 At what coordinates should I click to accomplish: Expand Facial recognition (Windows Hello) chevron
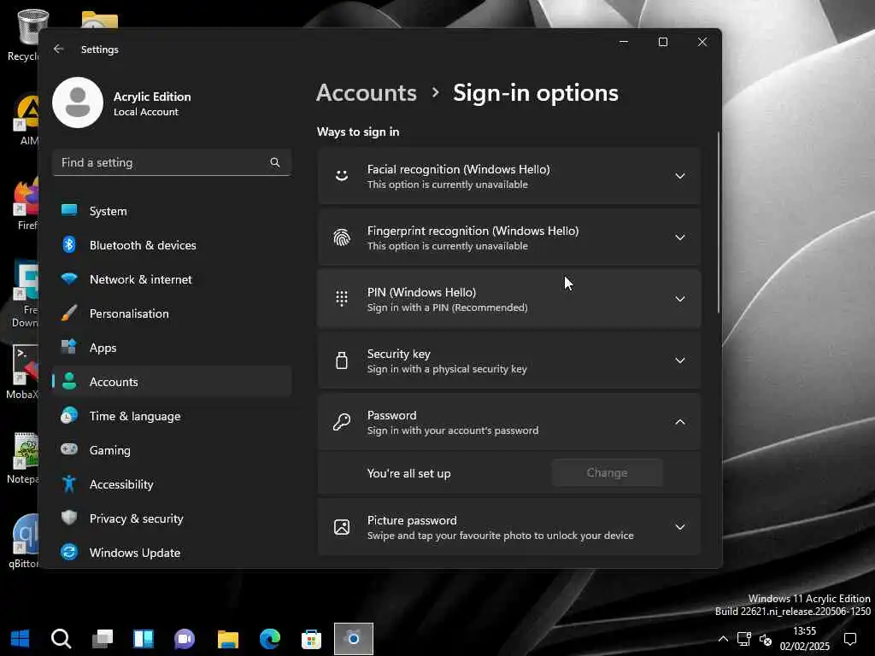click(x=679, y=176)
